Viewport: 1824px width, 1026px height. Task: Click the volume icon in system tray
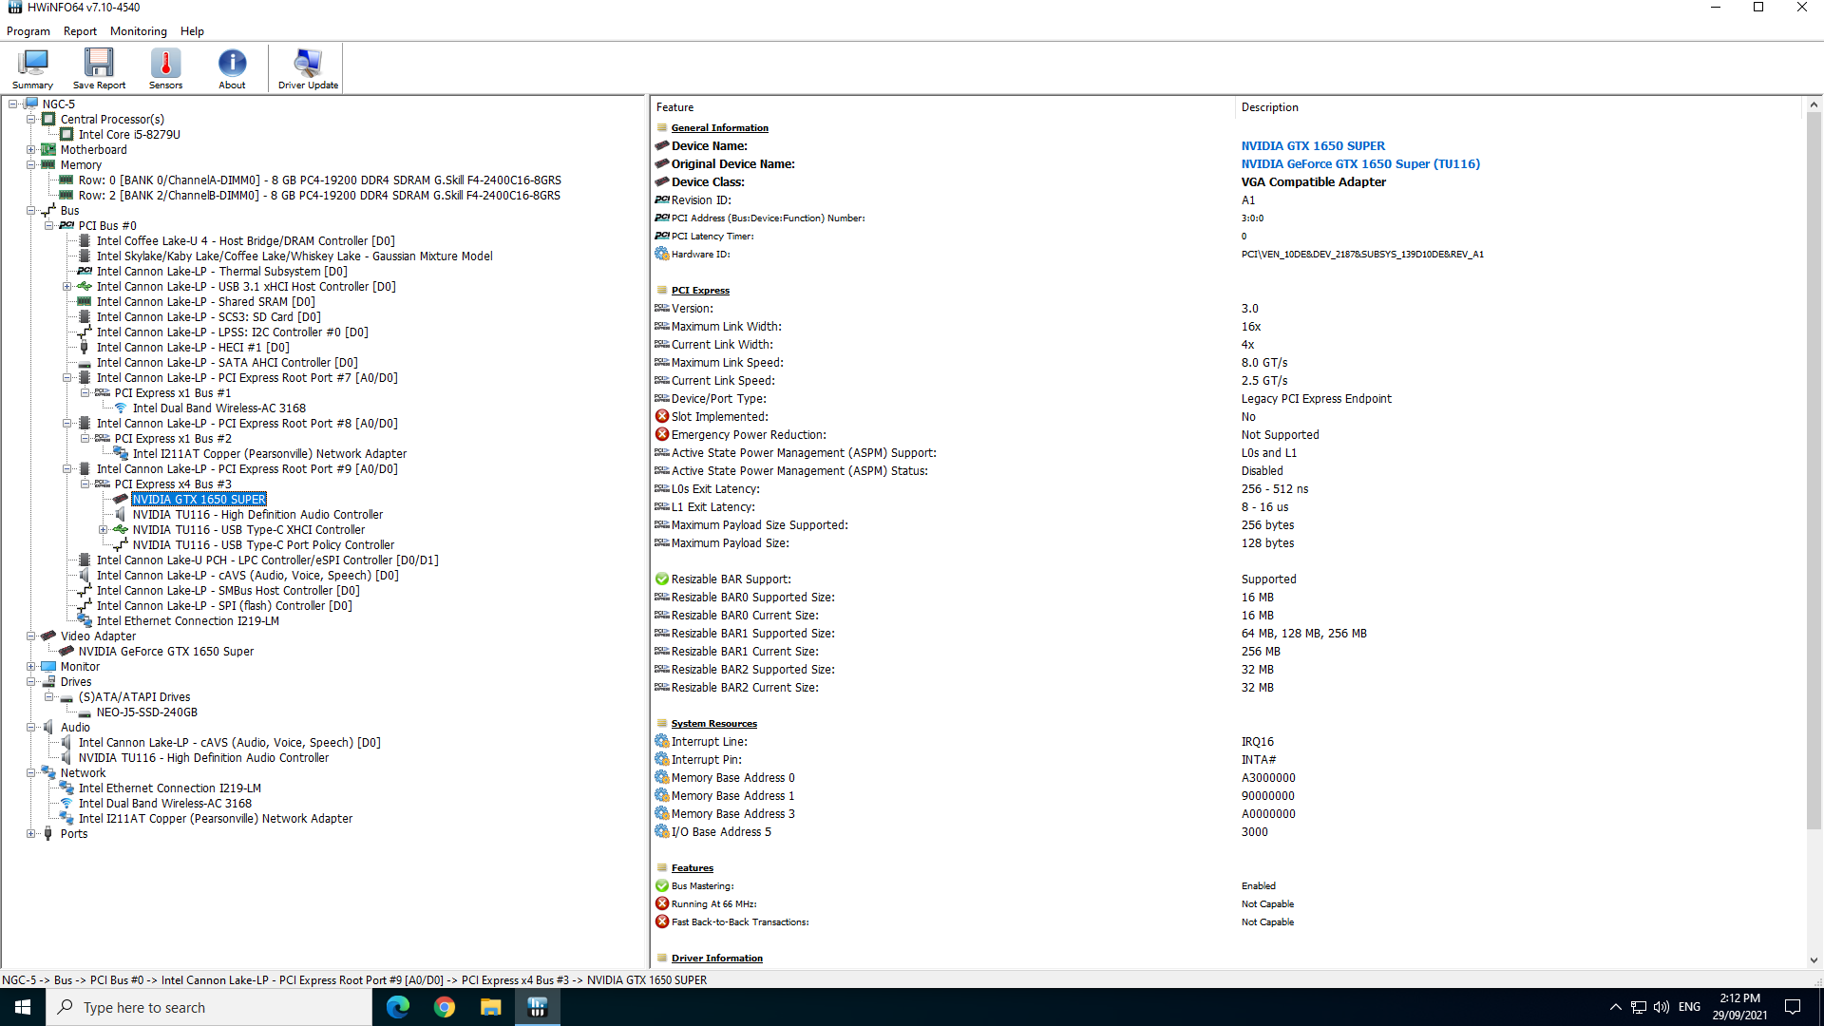1662,1007
